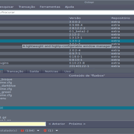
Task: Open the partially visible Pesquisar menu
Action: 7,7
